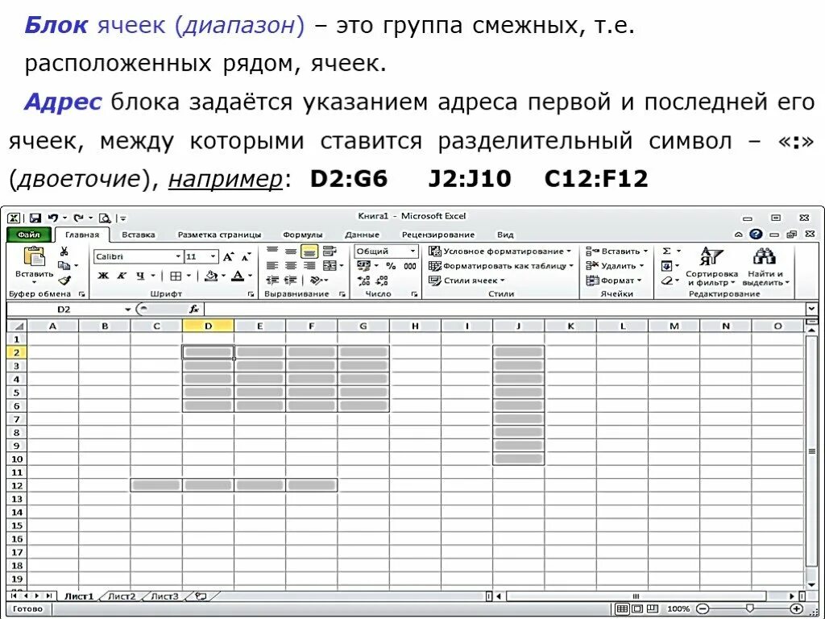
Task: Open Print Preview from quick access toolbar
Action: point(105,218)
